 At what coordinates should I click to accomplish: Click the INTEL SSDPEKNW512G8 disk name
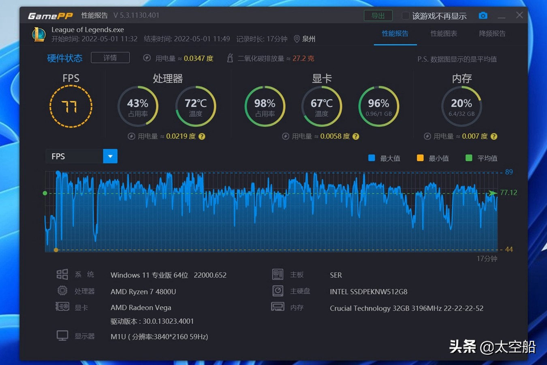click(x=369, y=292)
